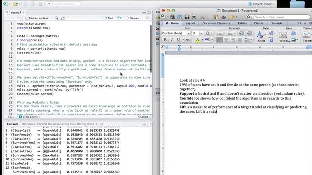Toggle strikethrough formatting
Image resolution: width=312 pixels, height=175 pixels.
pos(188,40)
